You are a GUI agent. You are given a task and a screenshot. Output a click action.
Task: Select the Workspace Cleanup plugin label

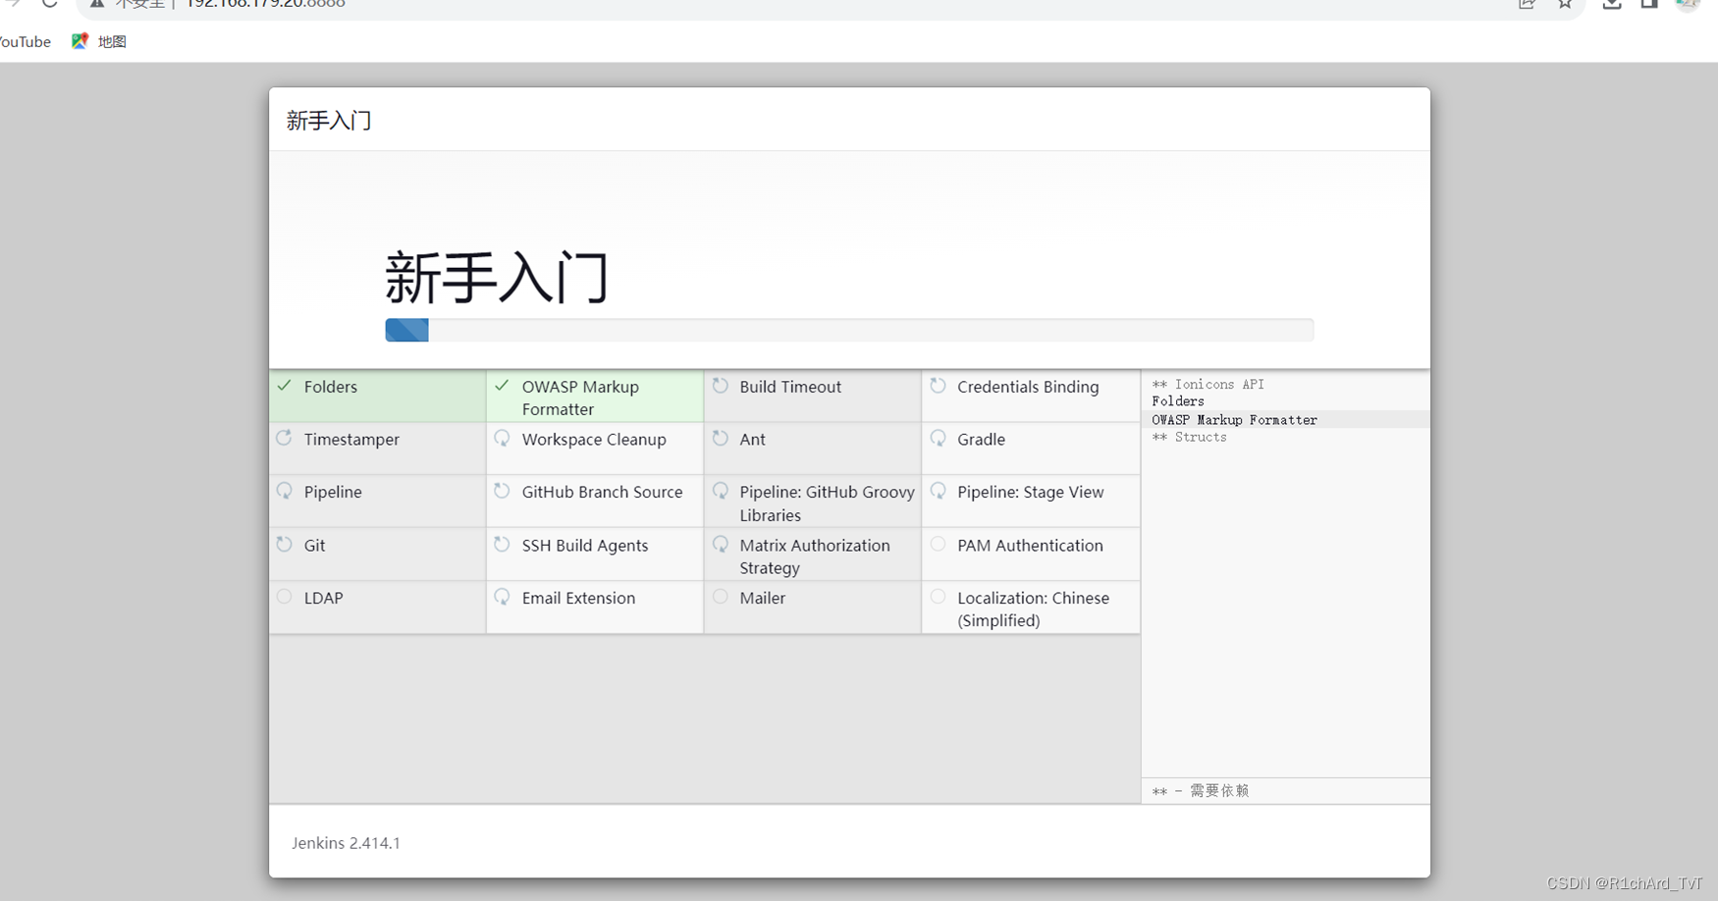[x=594, y=440]
